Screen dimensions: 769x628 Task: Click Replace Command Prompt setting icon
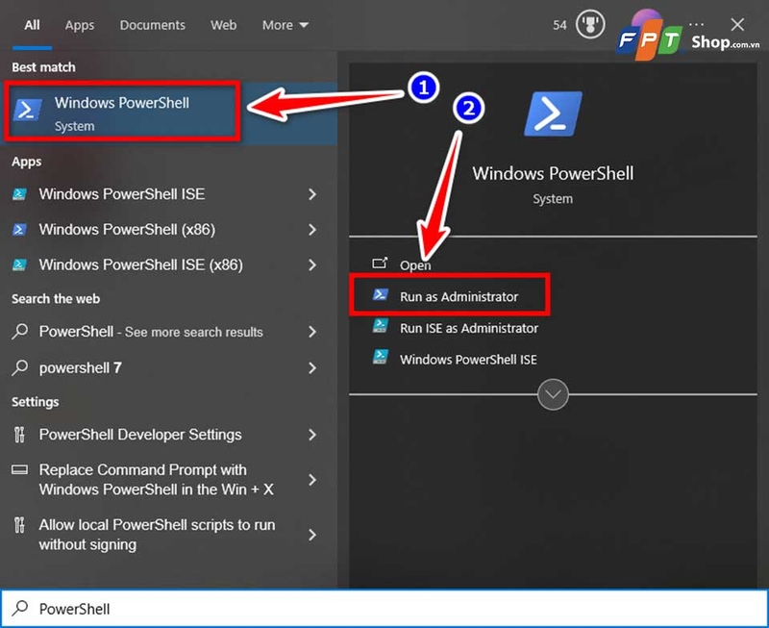[x=19, y=469]
